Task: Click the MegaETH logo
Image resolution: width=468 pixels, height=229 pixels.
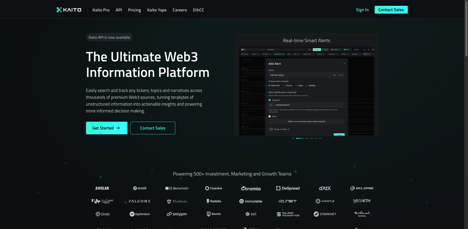Action: (362, 201)
